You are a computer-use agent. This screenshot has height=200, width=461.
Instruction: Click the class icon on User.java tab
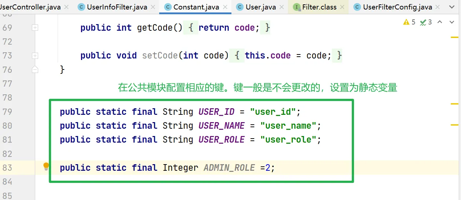tap(240, 7)
